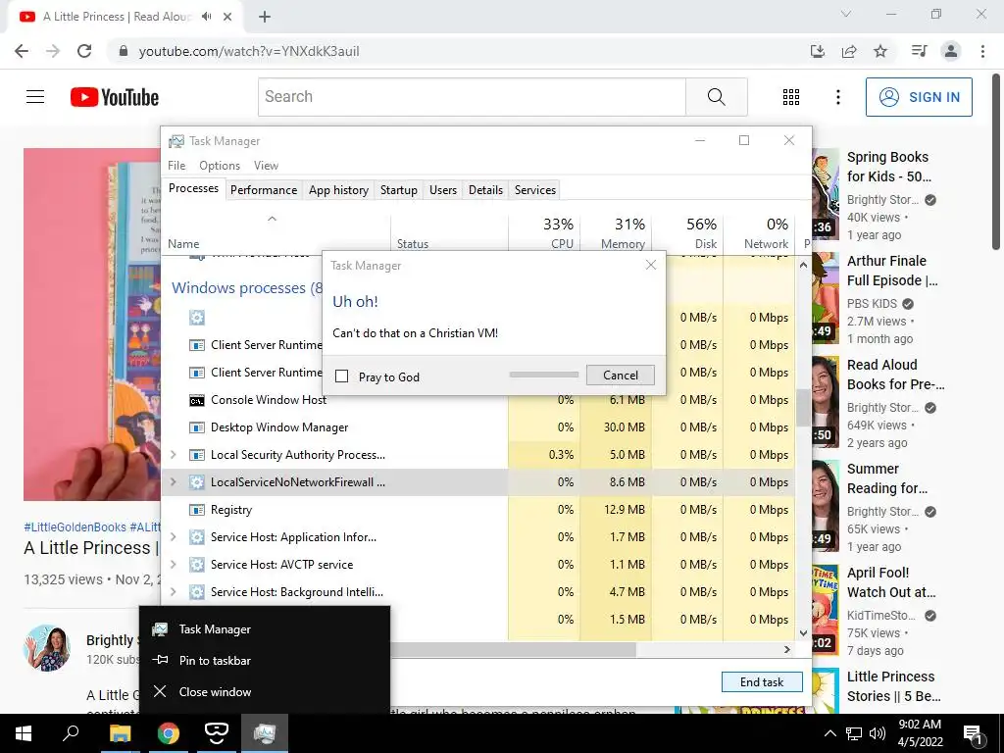
Task: Open a new Chrome tab
Action: (x=265, y=18)
